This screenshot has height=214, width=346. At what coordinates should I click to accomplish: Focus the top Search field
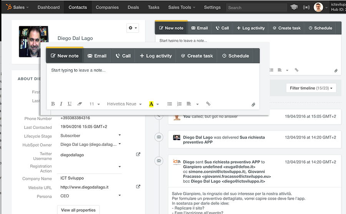click(x=256, y=8)
